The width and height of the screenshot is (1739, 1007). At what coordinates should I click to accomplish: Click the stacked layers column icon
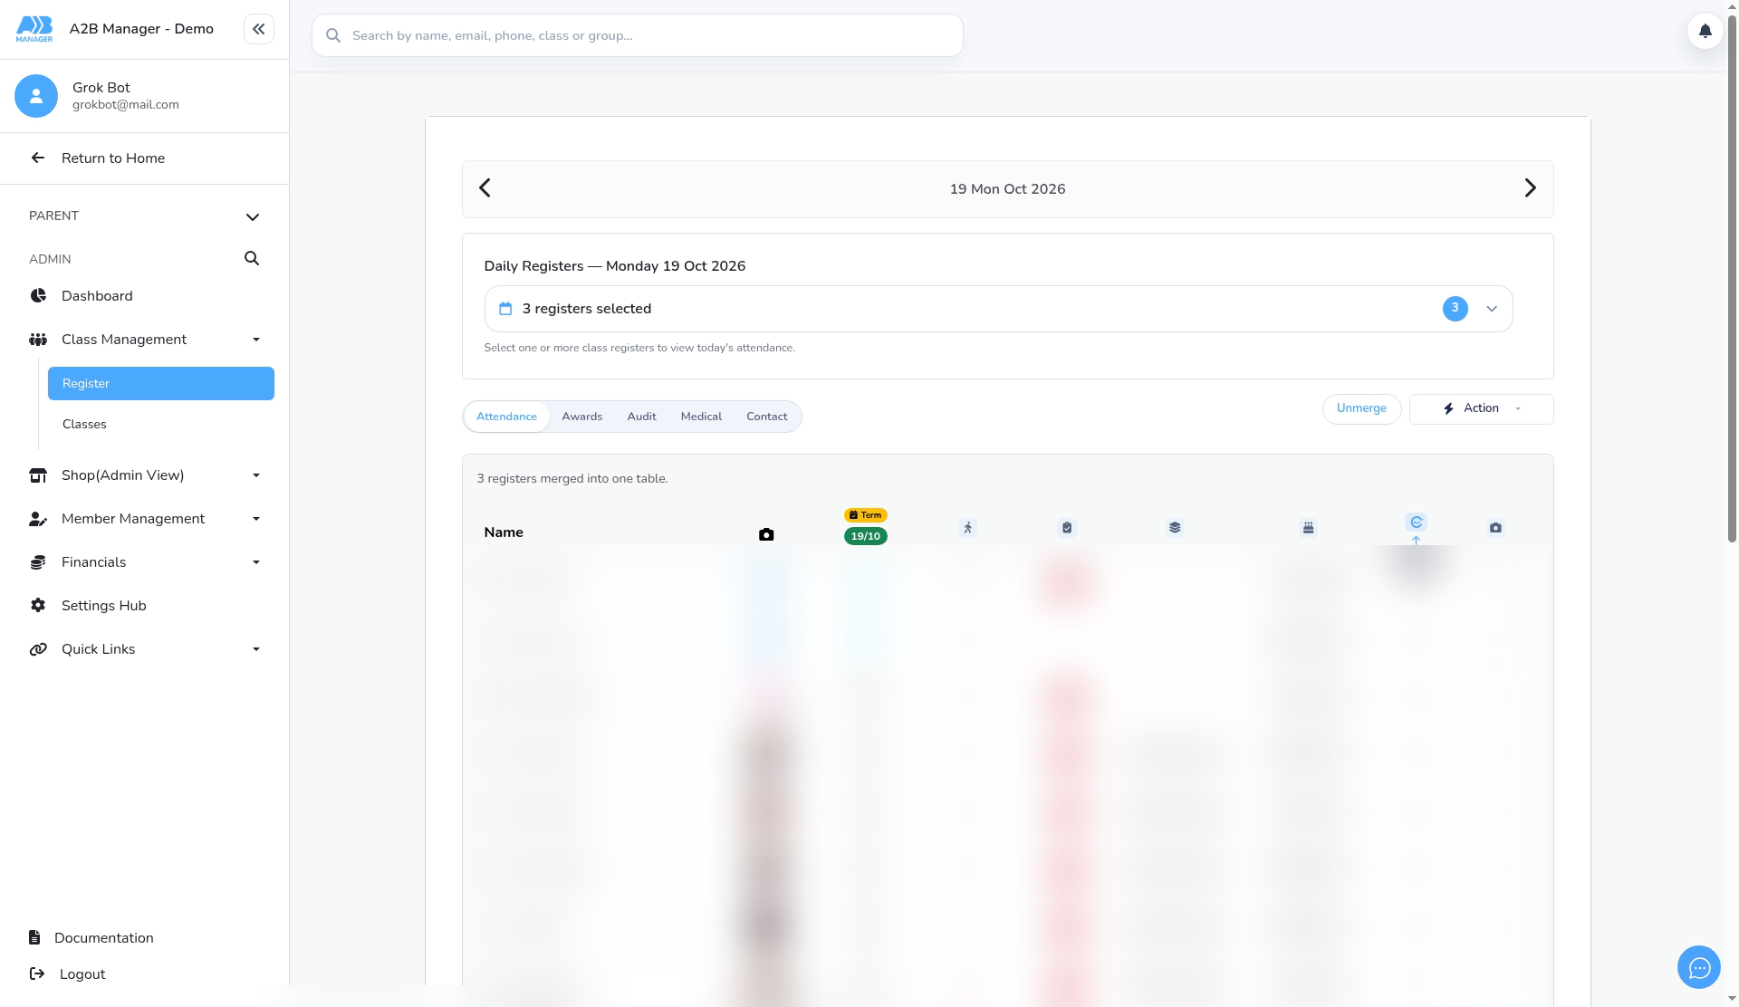tap(1175, 528)
